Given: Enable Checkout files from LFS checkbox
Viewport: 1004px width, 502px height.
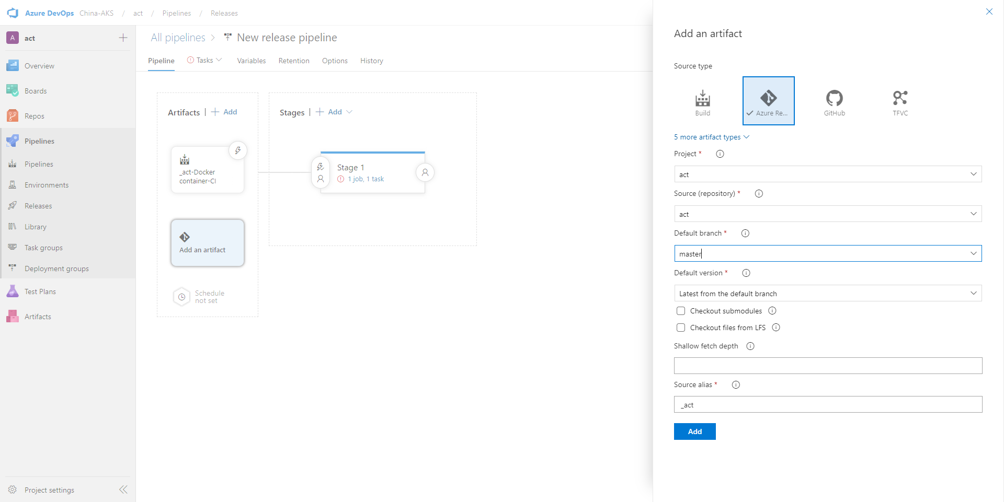Looking at the screenshot, I should (681, 328).
